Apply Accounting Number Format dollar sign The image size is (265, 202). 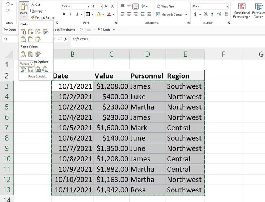(196, 14)
